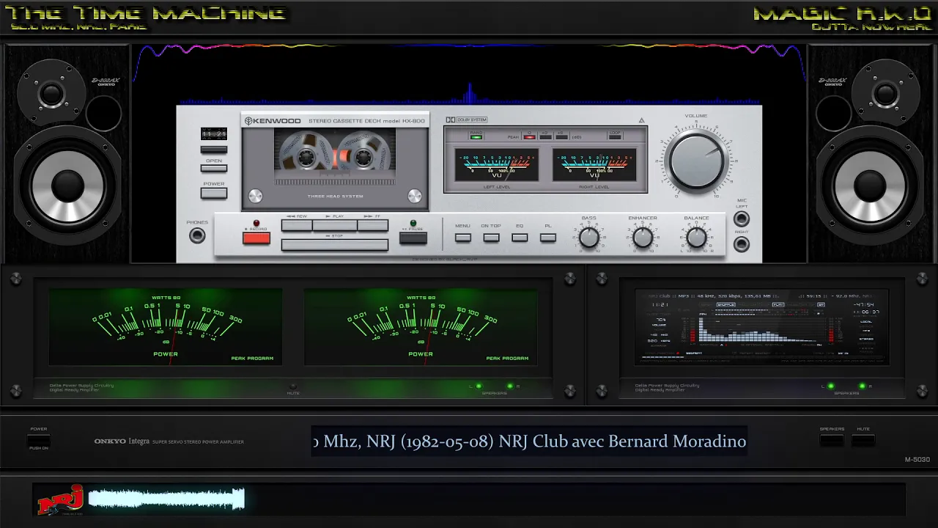Click the left speaker tweeter
The width and height of the screenshot is (938, 528).
pyautogui.click(x=52, y=94)
